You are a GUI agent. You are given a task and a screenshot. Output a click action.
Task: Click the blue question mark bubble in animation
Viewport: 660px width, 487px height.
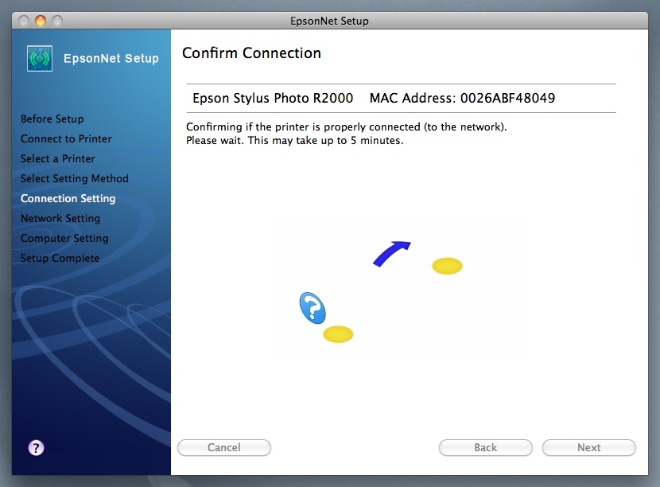tap(313, 307)
